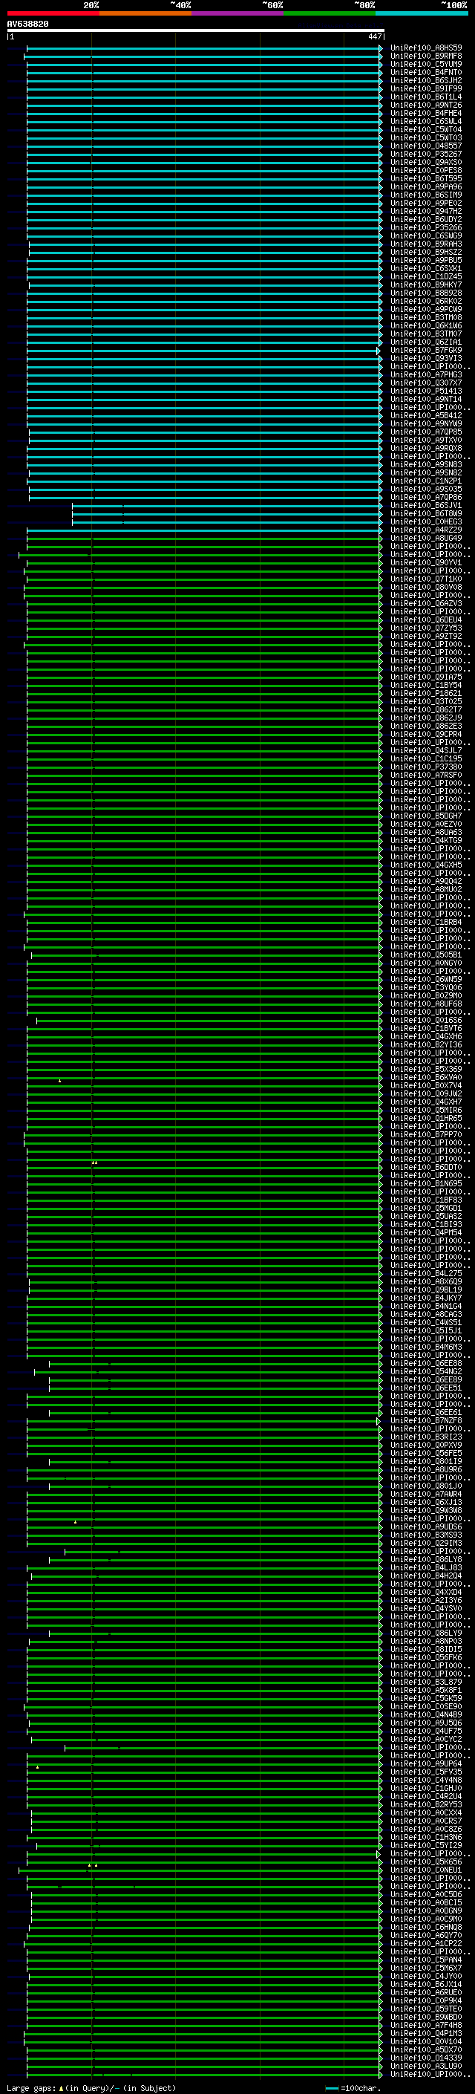
Task: Click the red 20% identity legend segment
Action: click(x=53, y=14)
